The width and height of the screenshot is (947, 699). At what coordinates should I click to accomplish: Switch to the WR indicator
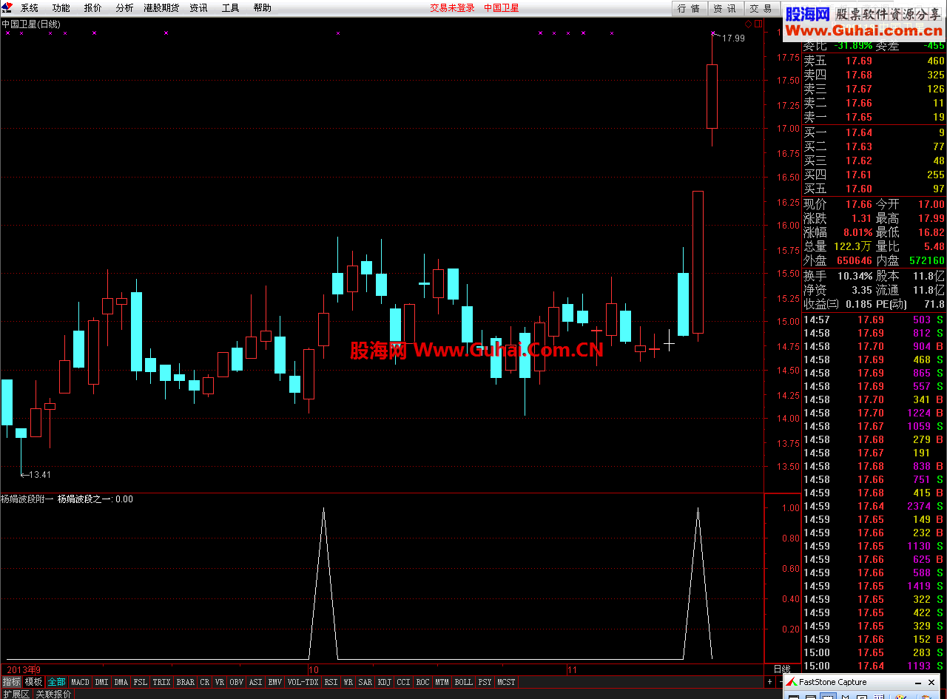348,682
